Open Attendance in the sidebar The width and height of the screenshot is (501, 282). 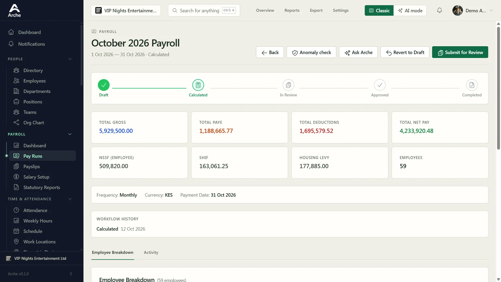[42, 211]
